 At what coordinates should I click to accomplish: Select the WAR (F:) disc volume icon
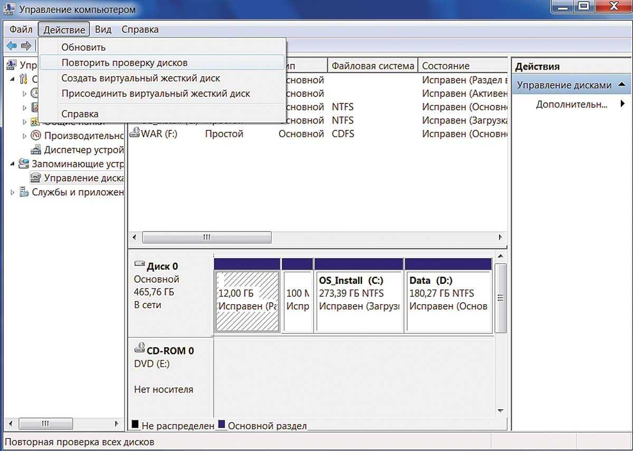point(134,133)
